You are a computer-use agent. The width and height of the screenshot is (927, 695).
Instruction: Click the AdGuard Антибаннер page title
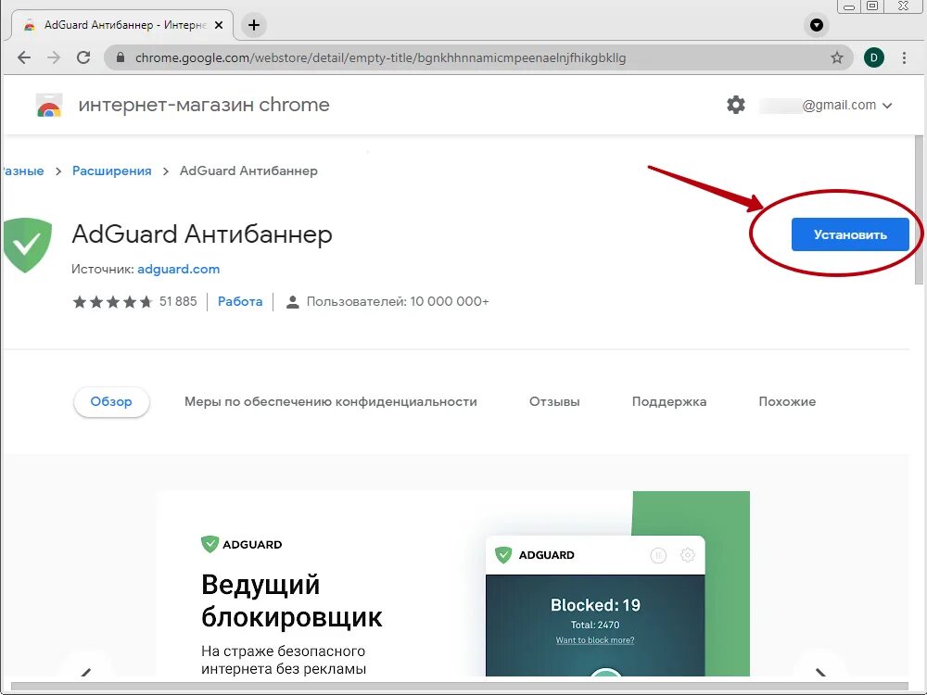click(202, 234)
